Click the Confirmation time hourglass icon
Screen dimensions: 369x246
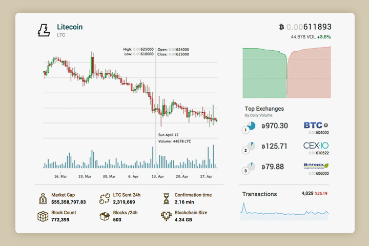pyautogui.click(x=166, y=198)
